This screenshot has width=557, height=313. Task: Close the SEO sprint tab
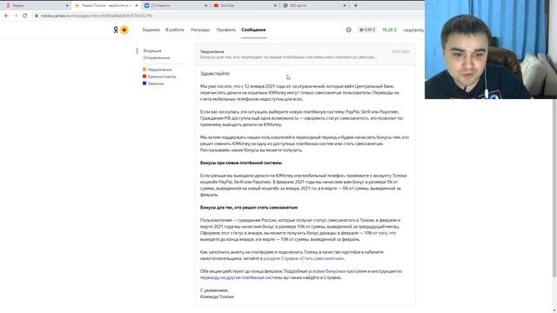tap(345, 6)
